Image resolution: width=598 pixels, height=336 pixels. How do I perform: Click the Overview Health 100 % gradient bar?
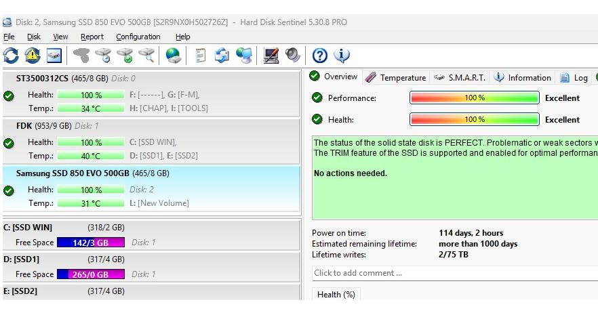coord(475,120)
